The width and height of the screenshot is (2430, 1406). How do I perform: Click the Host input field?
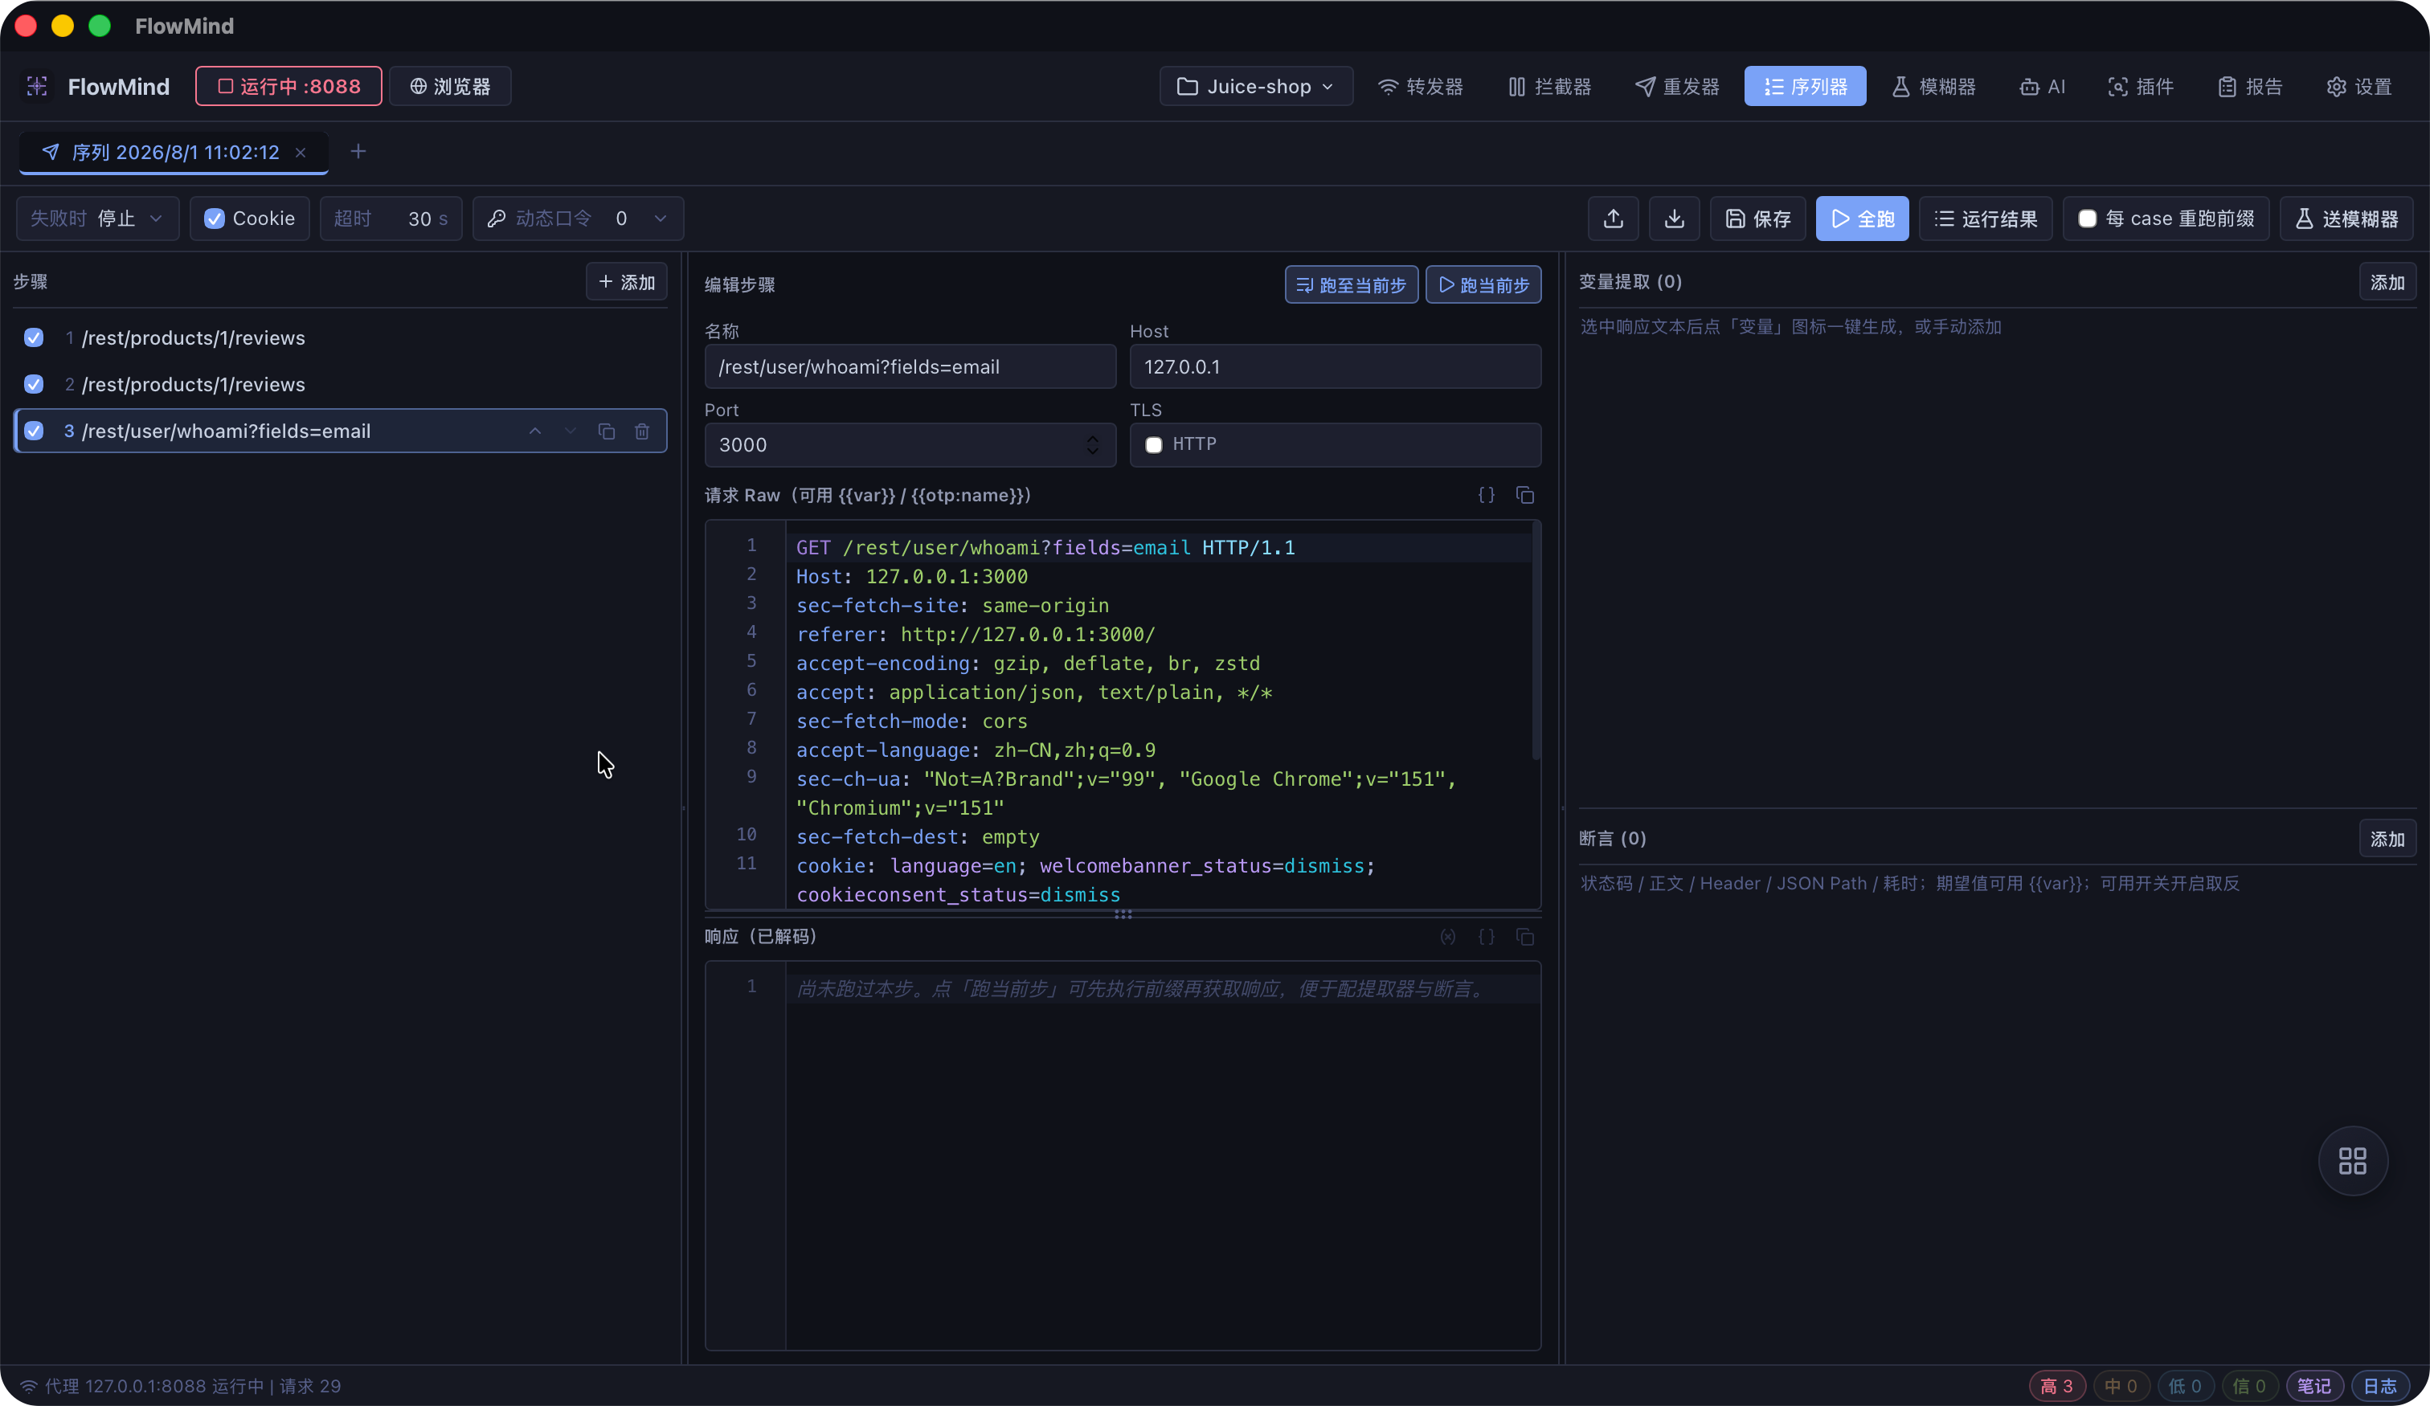pos(1335,366)
